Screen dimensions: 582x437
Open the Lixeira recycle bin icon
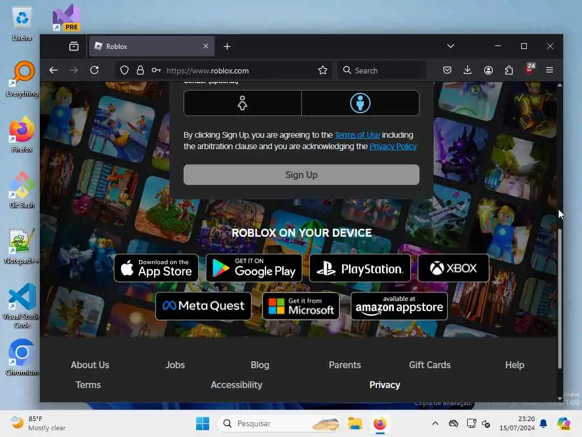click(22, 23)
